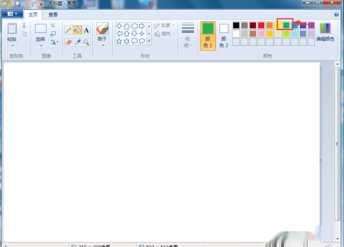The width and height of the screenshot is (344, 247).
Task: Click the vertical scrollbar thumb
Action: [337, 144]
